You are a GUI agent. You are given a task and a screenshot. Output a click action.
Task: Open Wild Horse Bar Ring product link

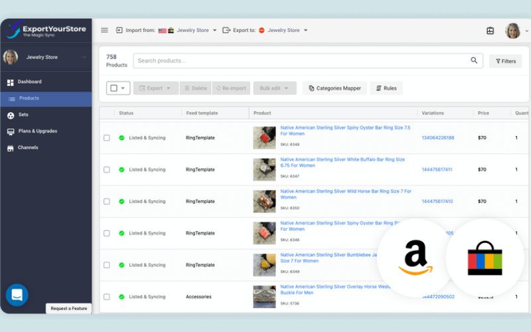pyautogui.click(x=346, y=195)
